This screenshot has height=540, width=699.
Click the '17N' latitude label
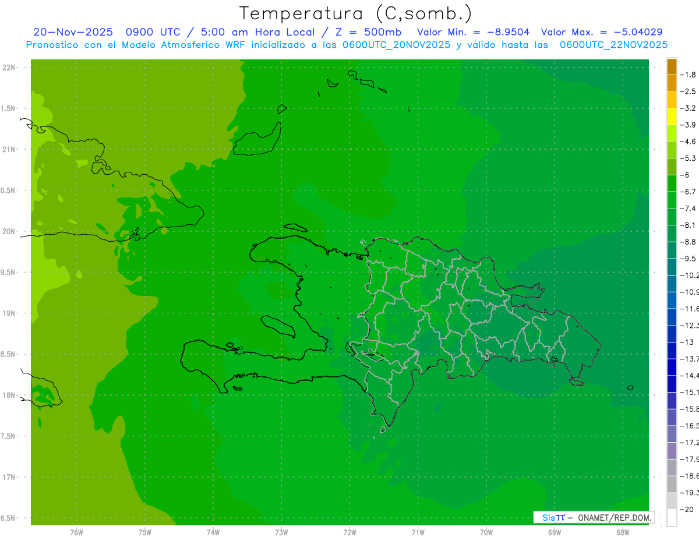8,477
